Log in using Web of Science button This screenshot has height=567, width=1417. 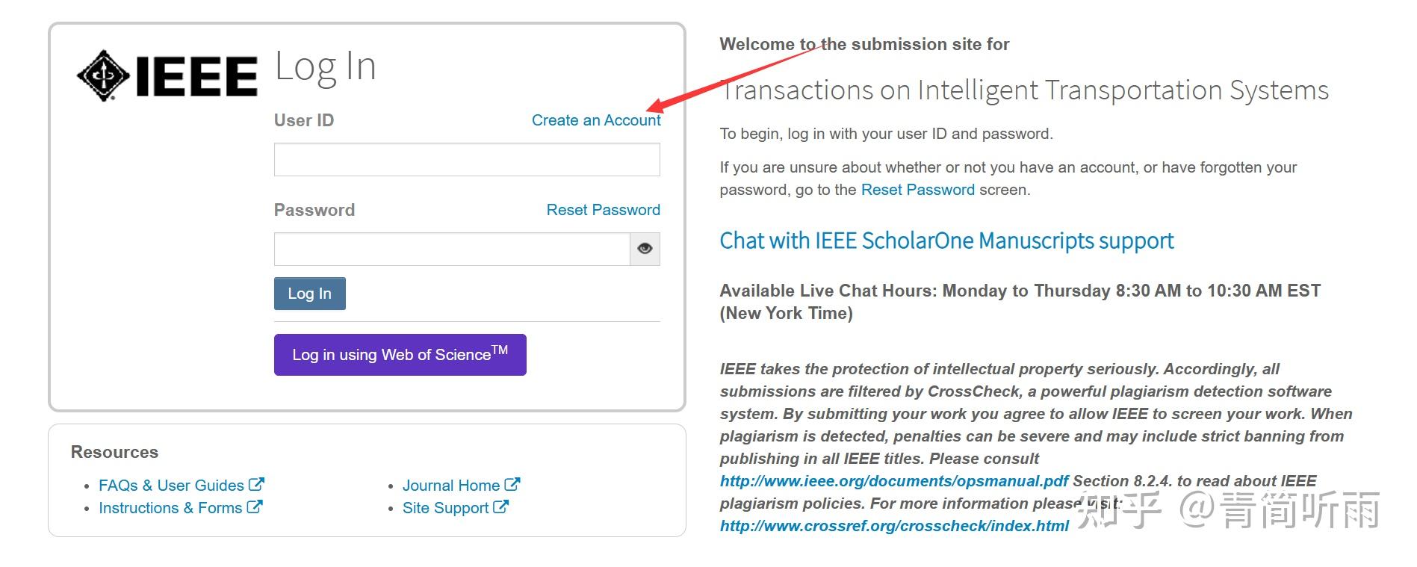pyautogui.click(x=400, y=355)
